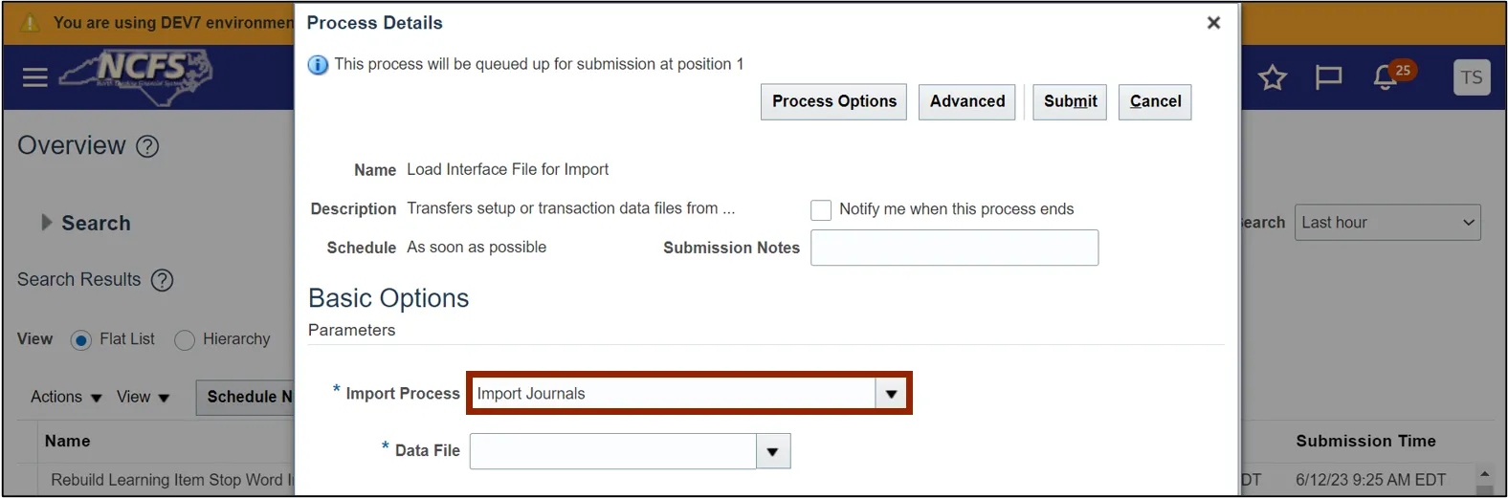Open the TS user profile avatar
This screenshot has width=1508, height=498.
tap(1471, 77)
